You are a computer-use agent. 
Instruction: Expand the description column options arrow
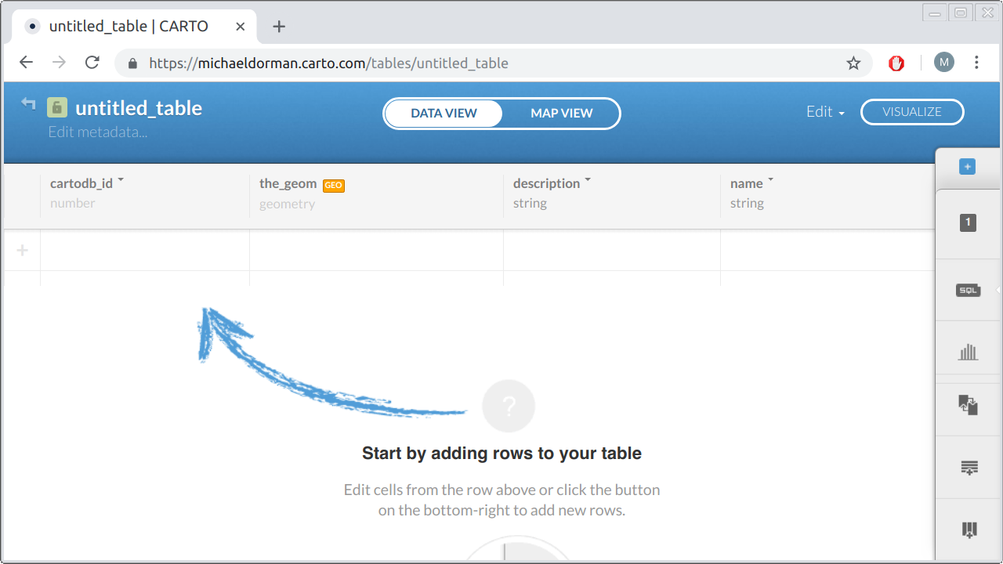tap(588, 180)
